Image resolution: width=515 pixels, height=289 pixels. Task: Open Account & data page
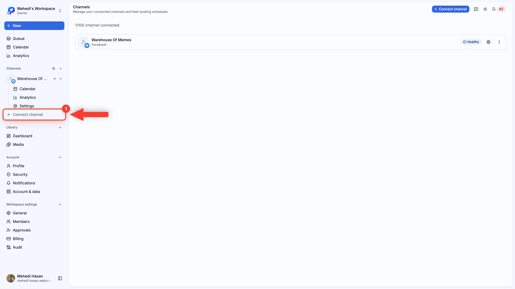point(34,192)
